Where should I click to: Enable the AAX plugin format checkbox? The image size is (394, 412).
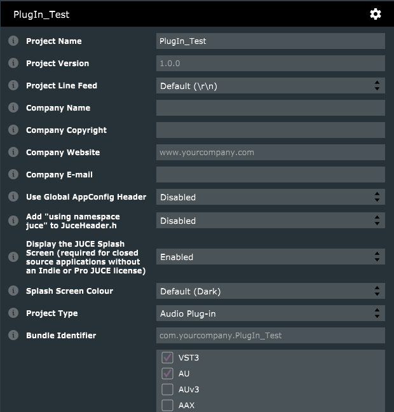pyautogui.click(x=168, y=405)
